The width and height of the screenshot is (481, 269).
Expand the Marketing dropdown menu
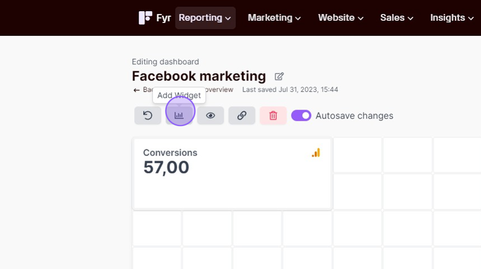click(274, 18)
